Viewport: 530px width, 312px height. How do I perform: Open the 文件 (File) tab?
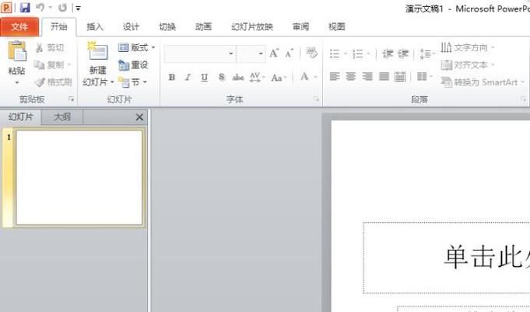[19, 26]
